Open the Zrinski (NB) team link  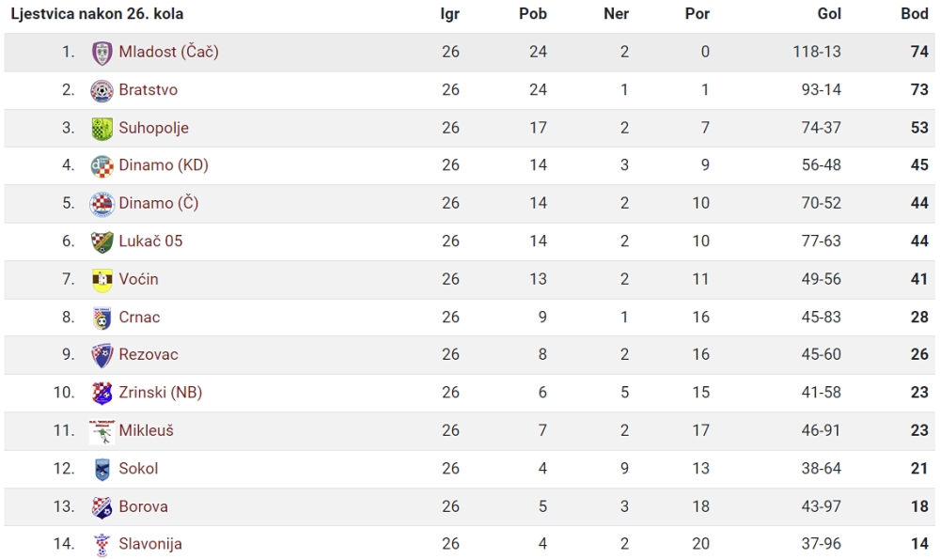coord(160,393)
